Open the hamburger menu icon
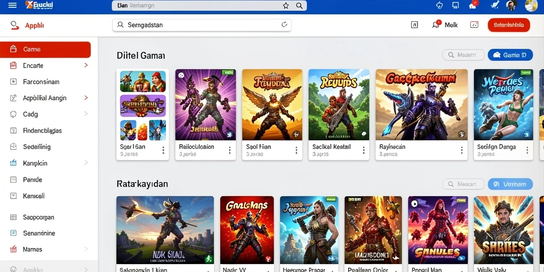This screenshot has height=272, width=544. pyautogui.click(x=12, y=5)
